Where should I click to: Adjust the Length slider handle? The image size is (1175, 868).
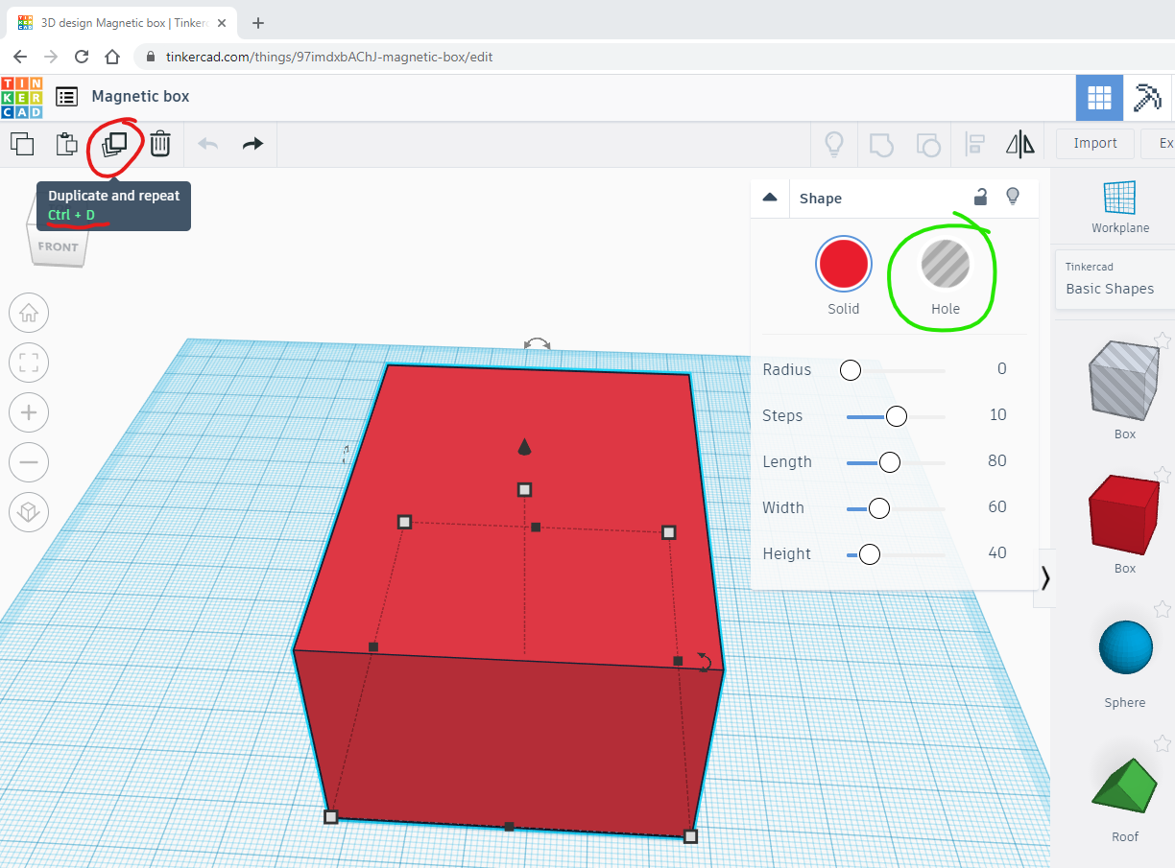point(889,462)
